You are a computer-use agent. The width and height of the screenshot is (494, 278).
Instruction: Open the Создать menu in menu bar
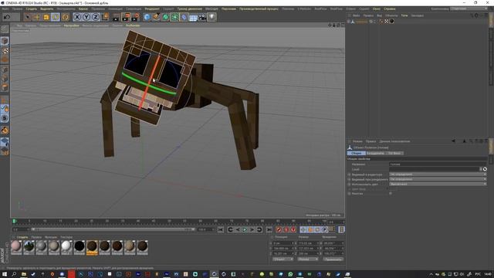[x=31, y=8]
